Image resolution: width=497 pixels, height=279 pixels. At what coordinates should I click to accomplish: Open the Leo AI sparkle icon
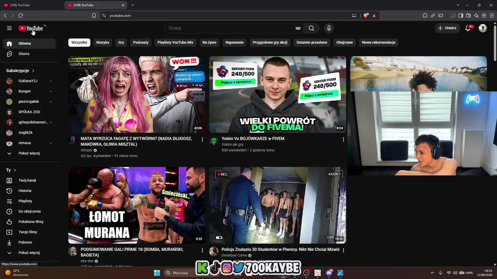(x=476, y=15)
